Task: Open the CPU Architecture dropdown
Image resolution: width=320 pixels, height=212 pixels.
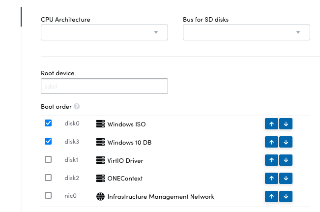Action: point(104,32)
